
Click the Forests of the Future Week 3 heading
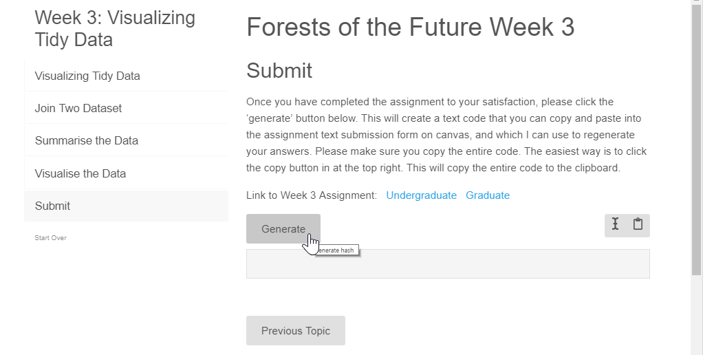(x=410, y=27)
